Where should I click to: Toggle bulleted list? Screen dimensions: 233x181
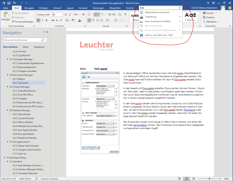[89, 14]
